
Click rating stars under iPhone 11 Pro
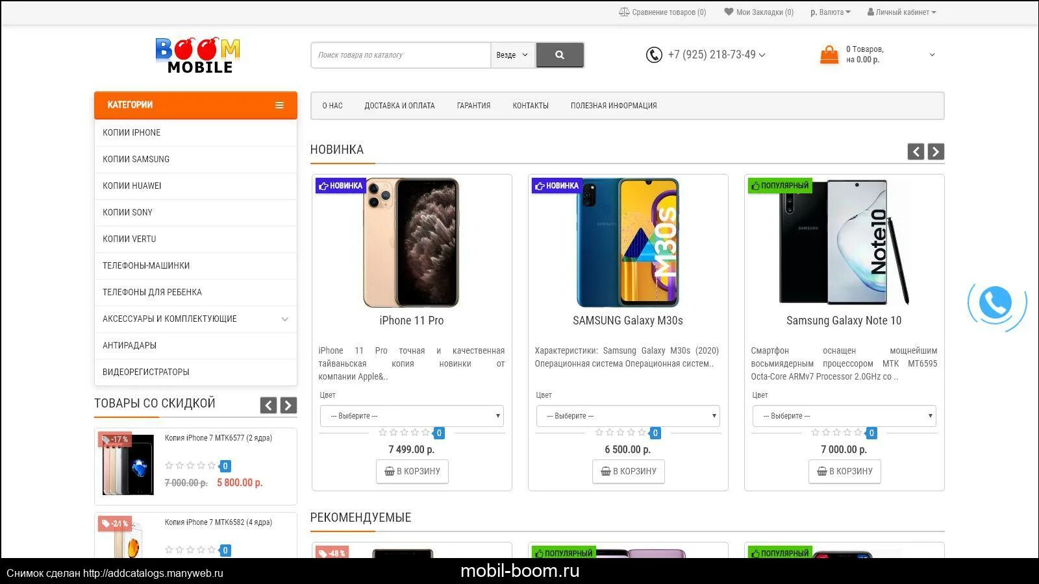click(x=404, y=433)
